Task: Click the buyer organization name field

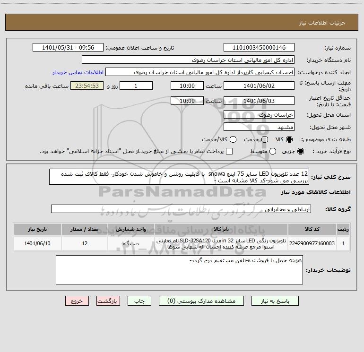Action: click(x=188, y=60)
